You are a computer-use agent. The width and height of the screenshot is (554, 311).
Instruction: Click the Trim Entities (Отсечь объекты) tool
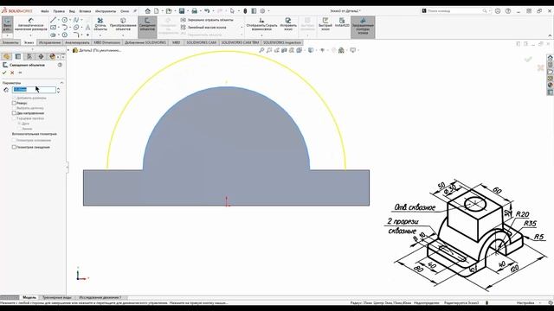point(100,25)
